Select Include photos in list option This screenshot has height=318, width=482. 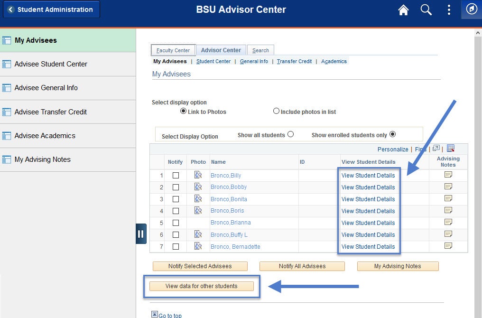coord(276,111)
